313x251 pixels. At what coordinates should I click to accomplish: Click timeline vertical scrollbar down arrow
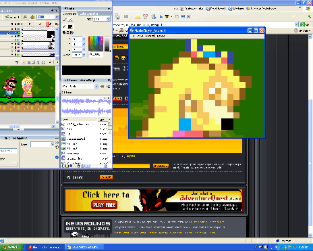pyautogui.click(x=57, y=58)
